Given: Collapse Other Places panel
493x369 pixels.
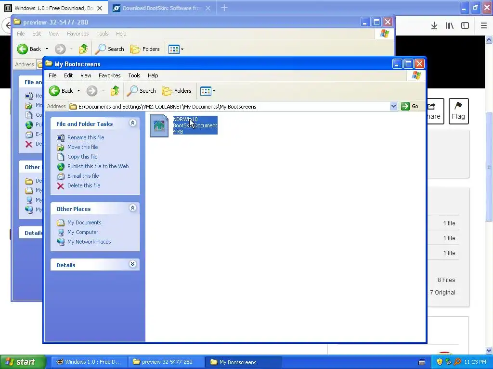Looking at the screenshot, I should 133,208.
